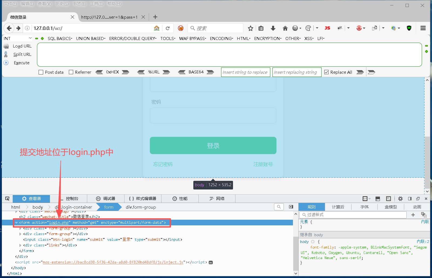The height and width of the screenshot is (278, 432).
Task: Add a new CSS rule with plus icon
Action: point(413,215)
